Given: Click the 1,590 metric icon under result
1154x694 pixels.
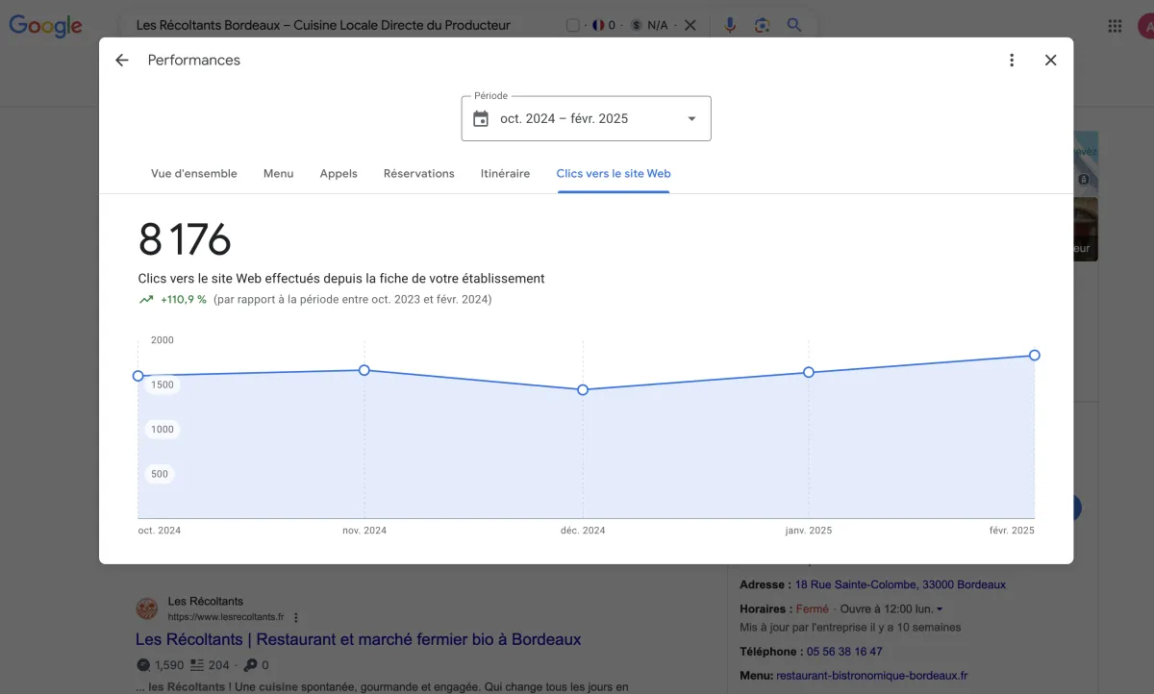Looking at the screenshot, I should 143,665.
